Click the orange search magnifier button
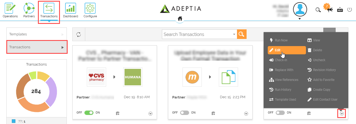Image resolution: width=356 pixels, height=124 pixels. coord(241,34)
